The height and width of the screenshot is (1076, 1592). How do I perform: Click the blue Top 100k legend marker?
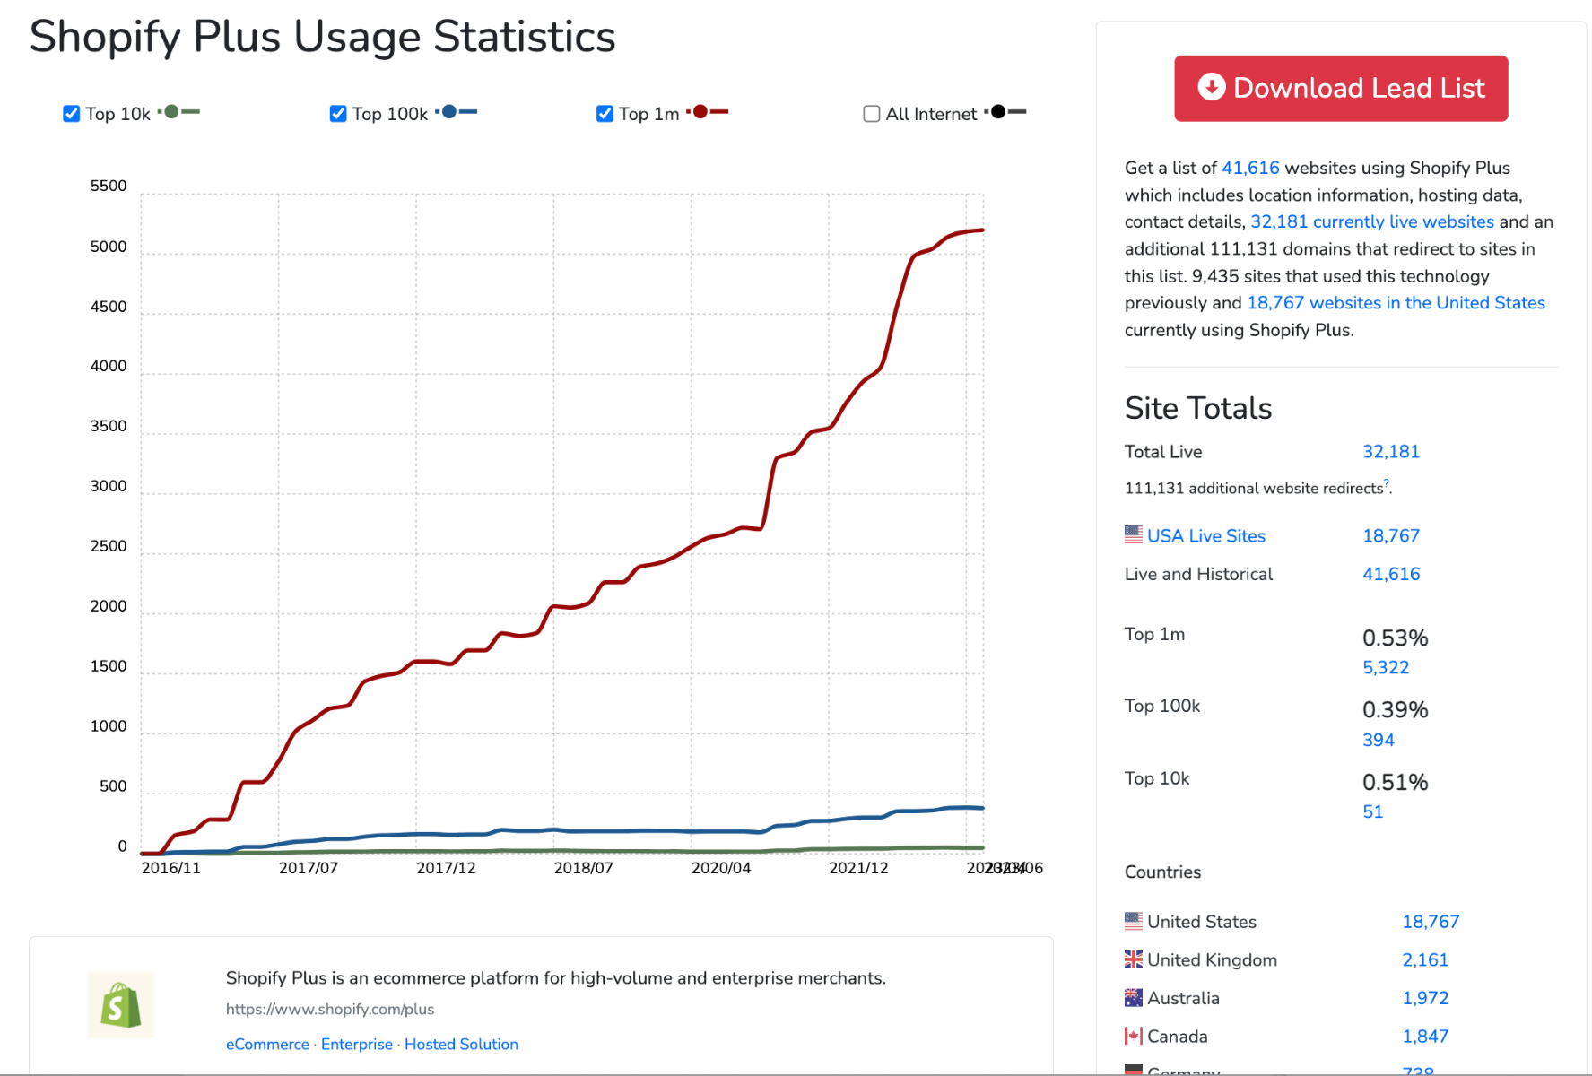click(x=457, y=112)
